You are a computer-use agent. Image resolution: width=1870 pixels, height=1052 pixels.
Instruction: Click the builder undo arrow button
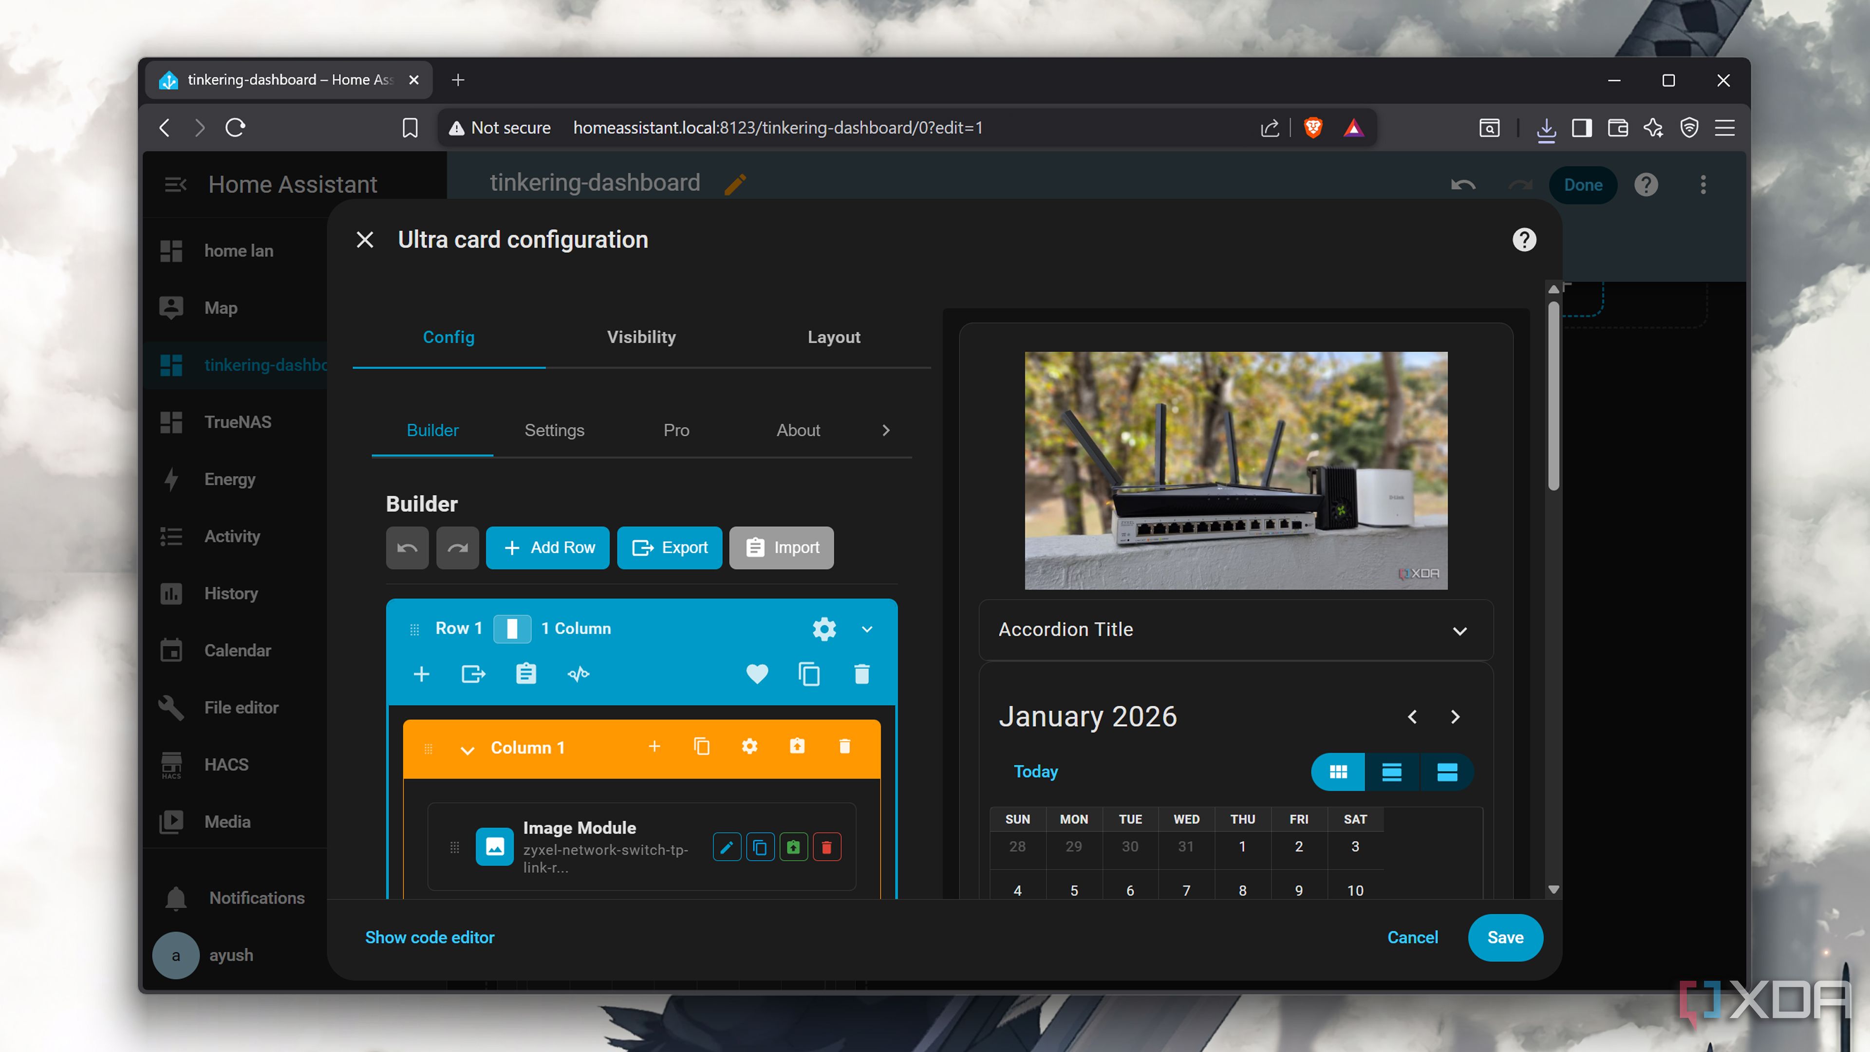coord(407,548)
